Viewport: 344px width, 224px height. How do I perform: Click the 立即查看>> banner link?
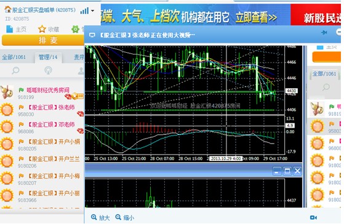point(256,17)
